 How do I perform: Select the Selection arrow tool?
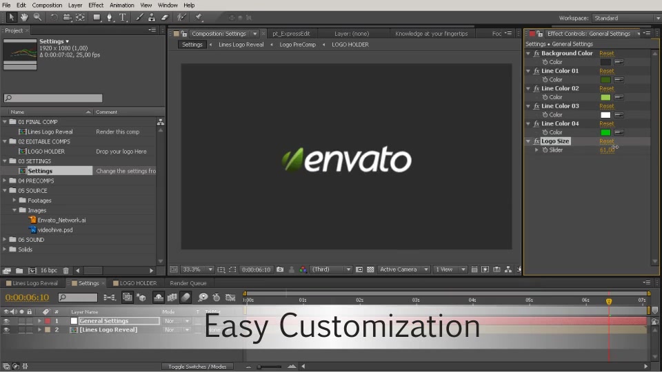tap(12, 17)
